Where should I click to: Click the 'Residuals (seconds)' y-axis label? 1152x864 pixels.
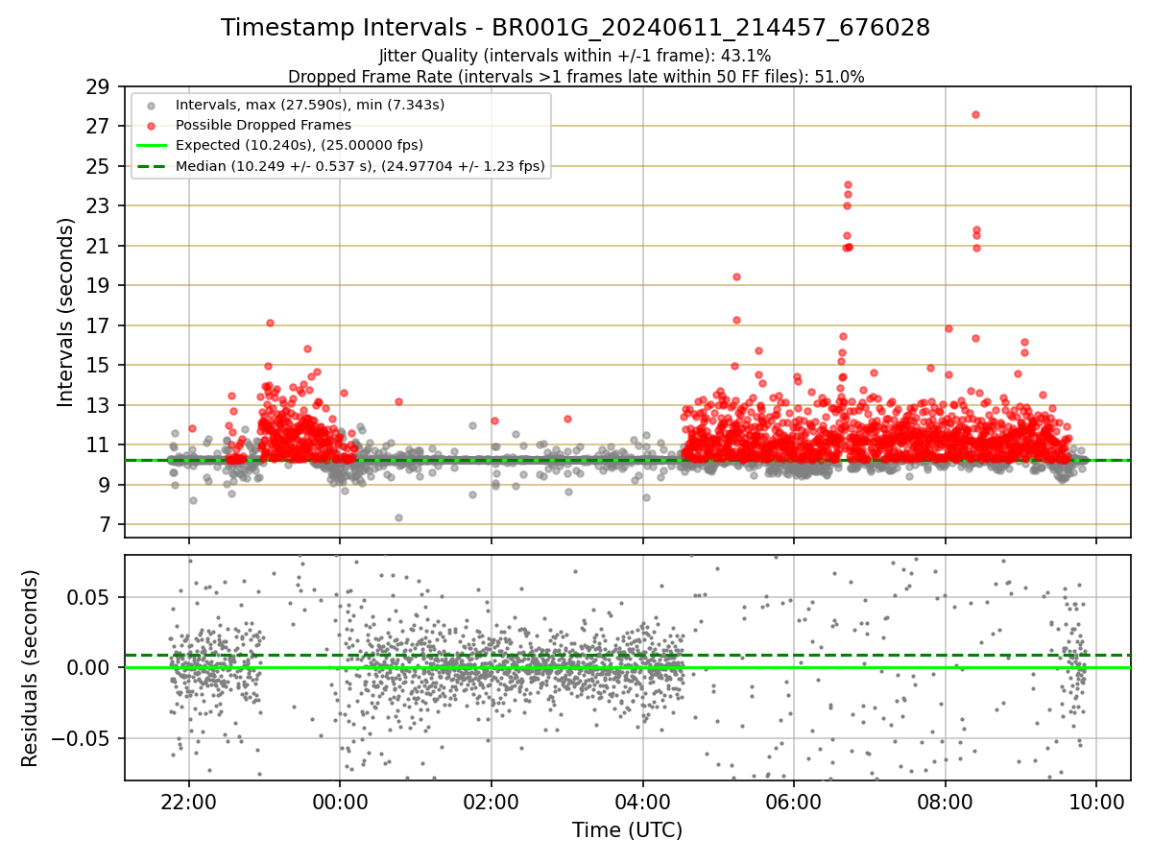pyautogui.click(x=30, y=668)
